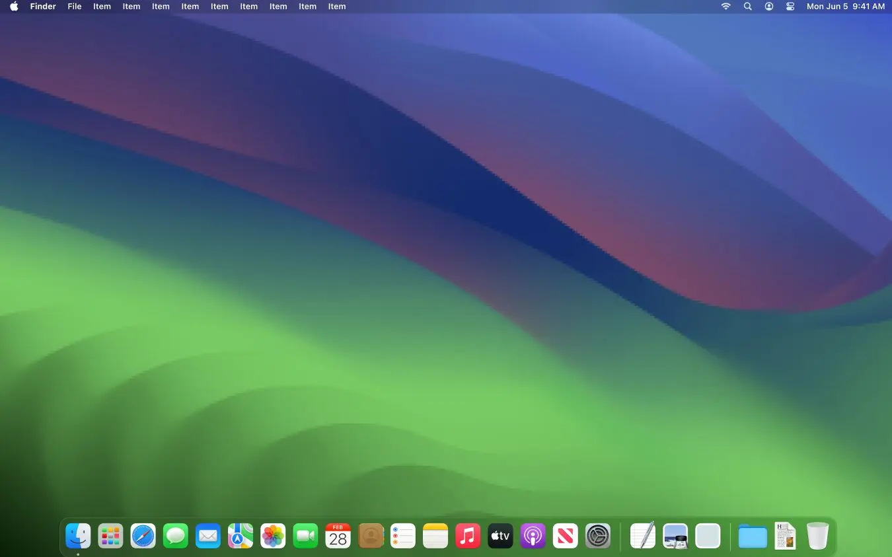The height and width of the screenshot is (557, 892).
Task: Open Calendar showing February 28
Action: point(338,536)
